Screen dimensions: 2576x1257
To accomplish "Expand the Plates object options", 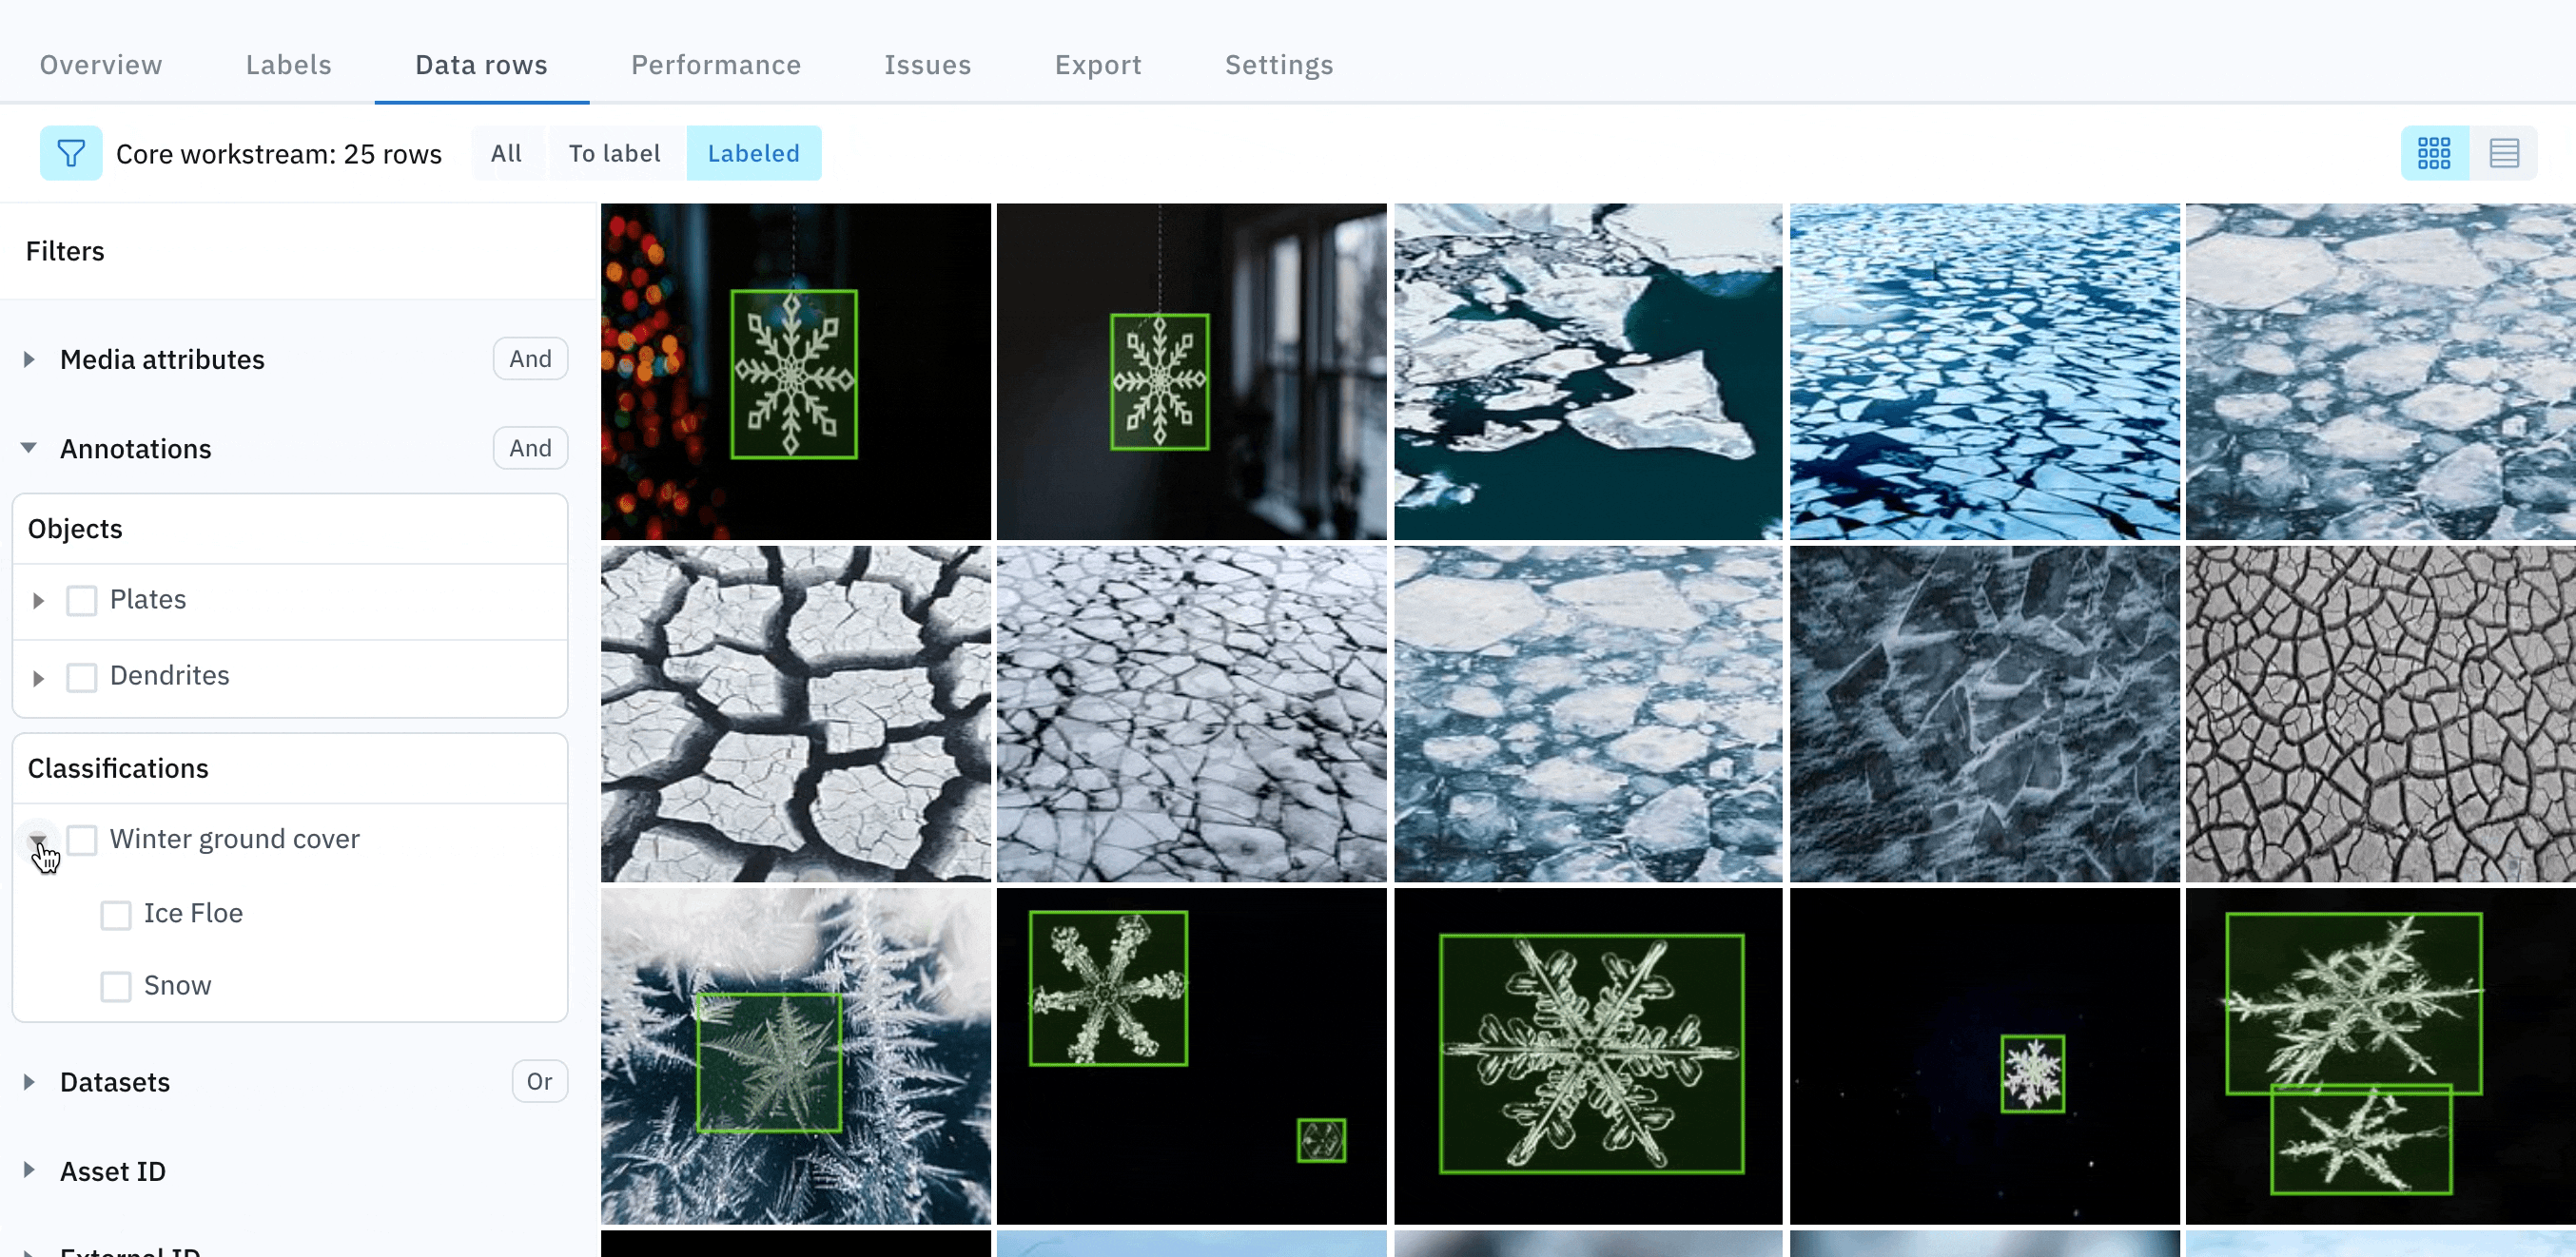I will coord(38,601).
